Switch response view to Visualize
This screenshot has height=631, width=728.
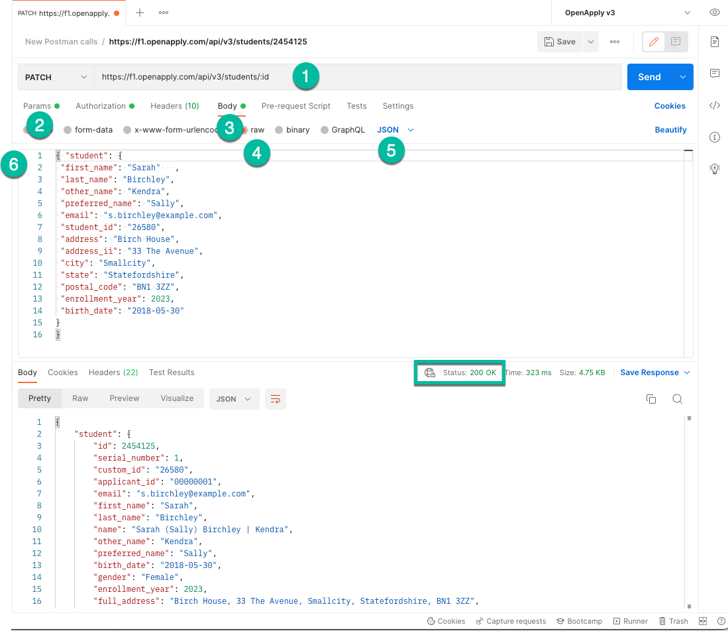(x=177, y=398)
